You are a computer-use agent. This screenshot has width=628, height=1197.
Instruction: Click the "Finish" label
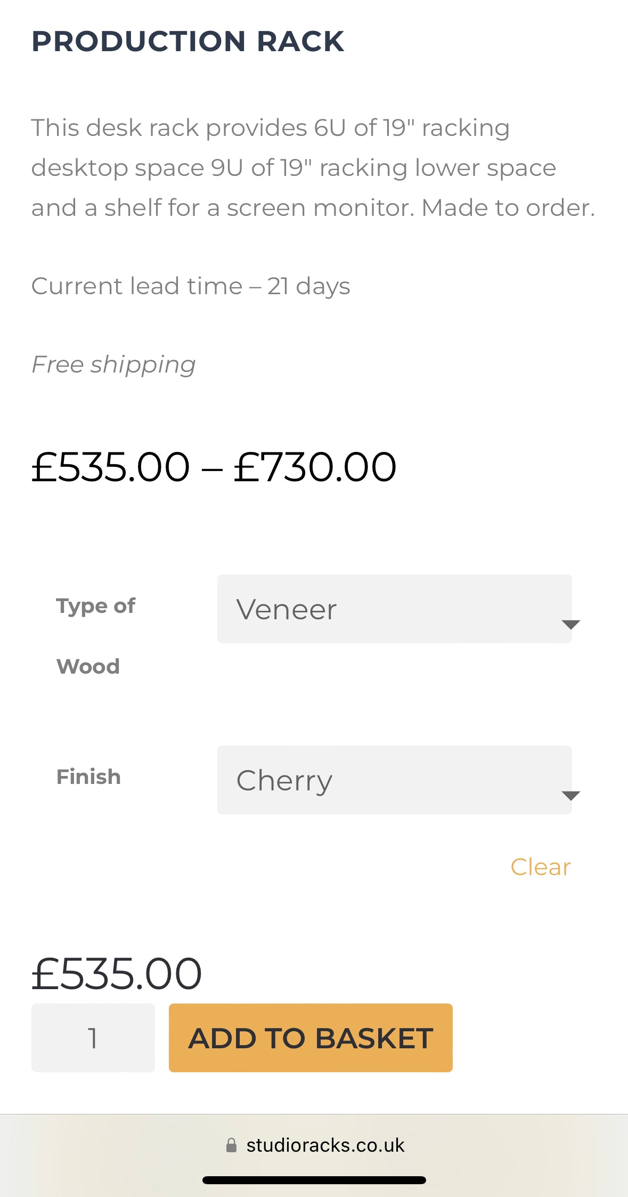pyautogui.click(x=88, y=777)
